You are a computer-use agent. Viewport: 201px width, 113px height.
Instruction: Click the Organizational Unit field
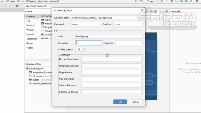click(x=111, y=66)
